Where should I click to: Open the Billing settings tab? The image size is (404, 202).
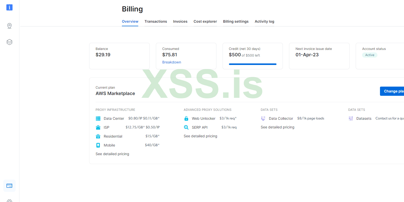(236, 21)
